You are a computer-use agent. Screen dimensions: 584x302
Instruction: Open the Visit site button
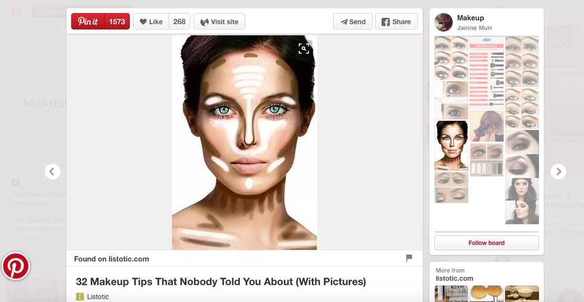click(219, 21)
